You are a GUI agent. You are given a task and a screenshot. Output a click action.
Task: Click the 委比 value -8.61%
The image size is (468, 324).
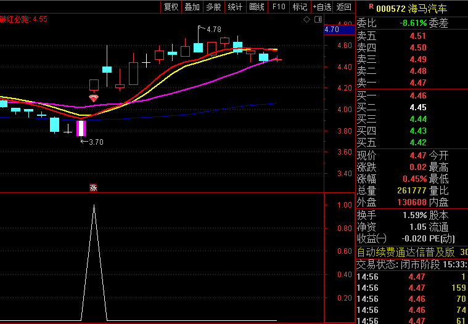coord(413,23)
